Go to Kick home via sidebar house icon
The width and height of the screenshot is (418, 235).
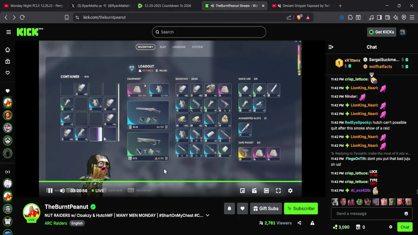click(x=8, y=50)
